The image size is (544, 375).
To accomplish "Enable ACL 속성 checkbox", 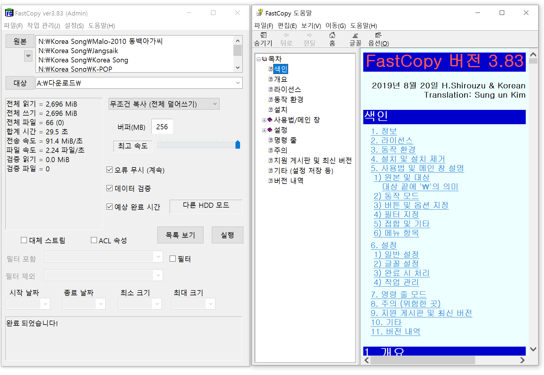I will point(94,240).
